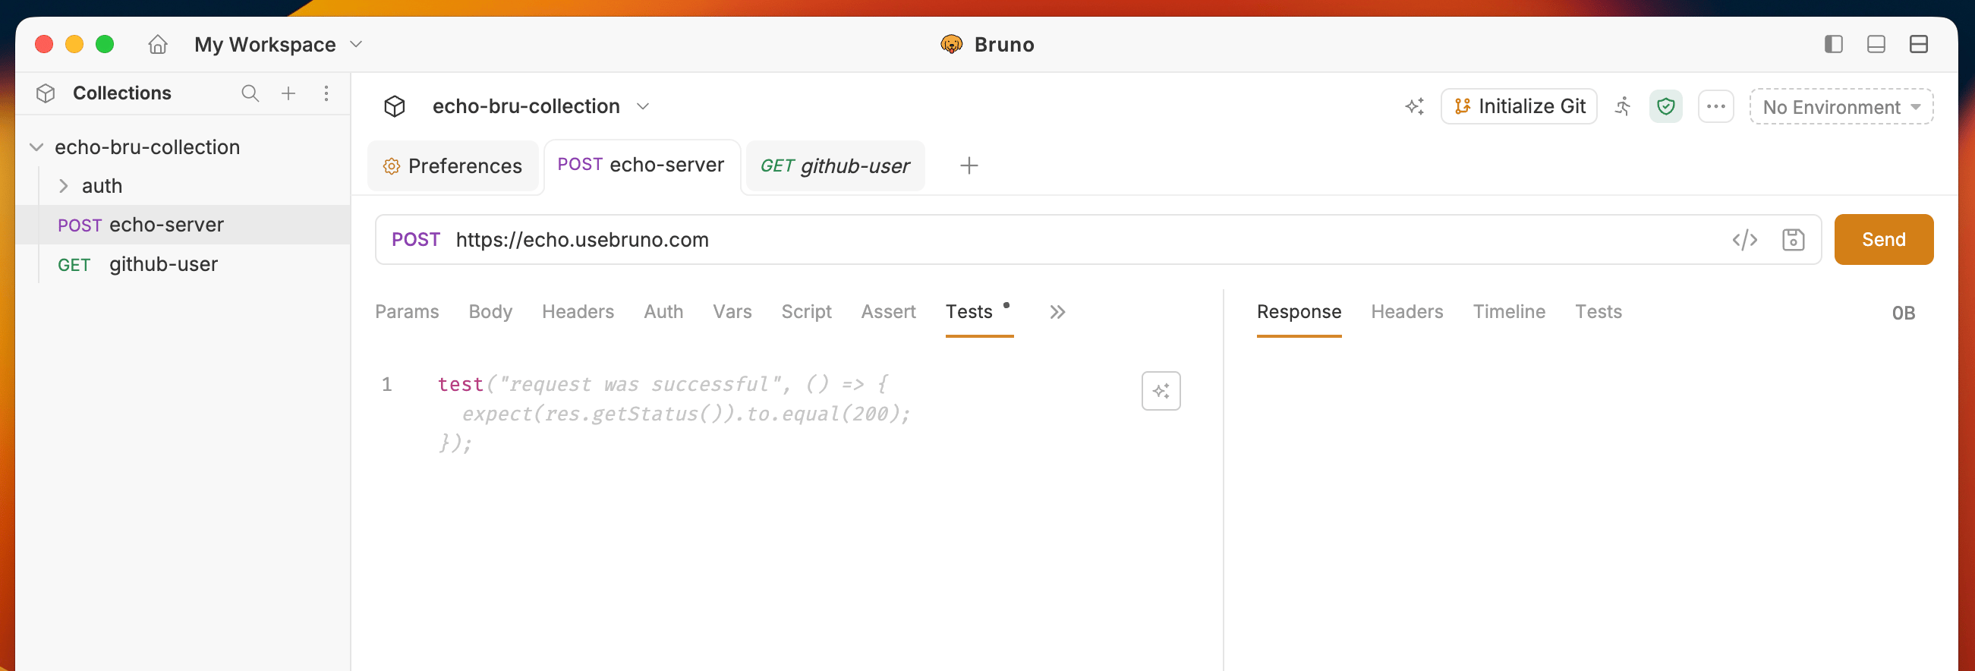Click the collection cube icon beside echo-bru-collection header
The width and height of the screenshot is (1975, 671).
click(395, 106)
